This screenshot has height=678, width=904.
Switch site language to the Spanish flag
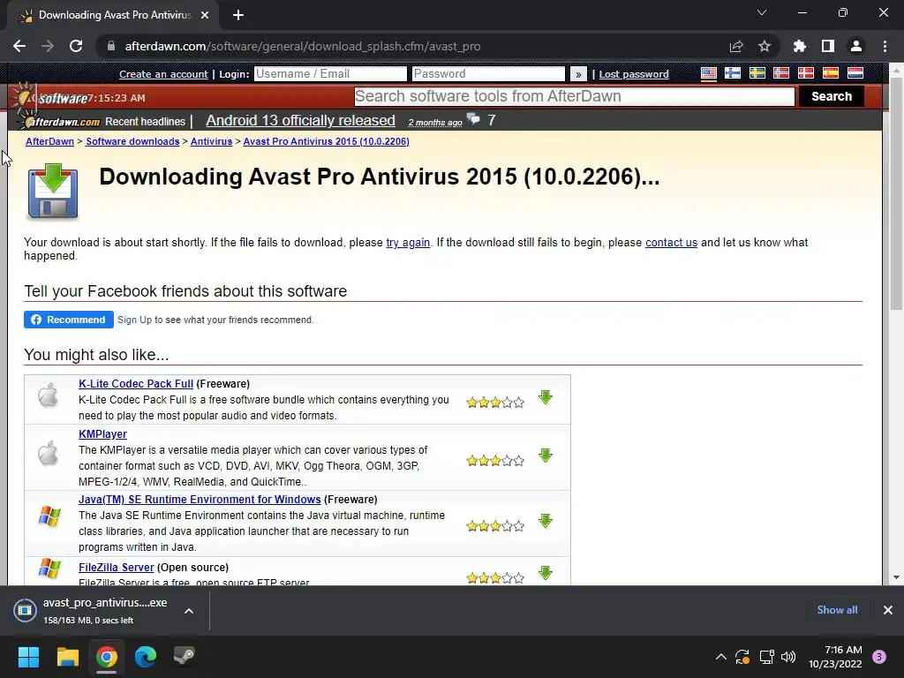pyautogui.click(x=830, y=73)
